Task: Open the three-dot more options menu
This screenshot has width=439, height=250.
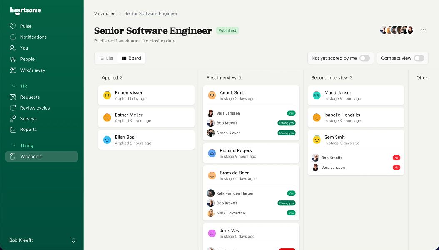Action: [x=423, y=30]
